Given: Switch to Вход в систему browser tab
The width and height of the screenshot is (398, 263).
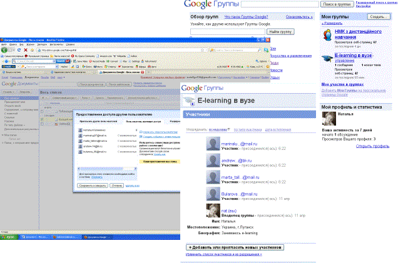Looking at the screenshot, I should [x=24, y=72].
